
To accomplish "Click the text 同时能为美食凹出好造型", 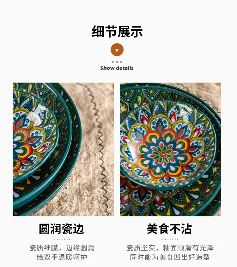I will [170, 257].
